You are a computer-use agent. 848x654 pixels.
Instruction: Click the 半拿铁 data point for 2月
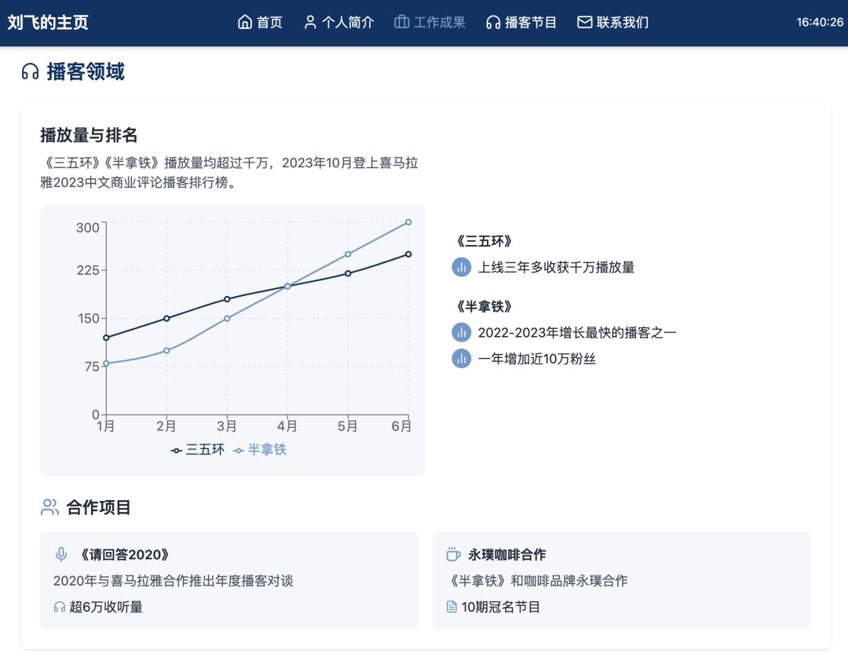click(166, 350)
